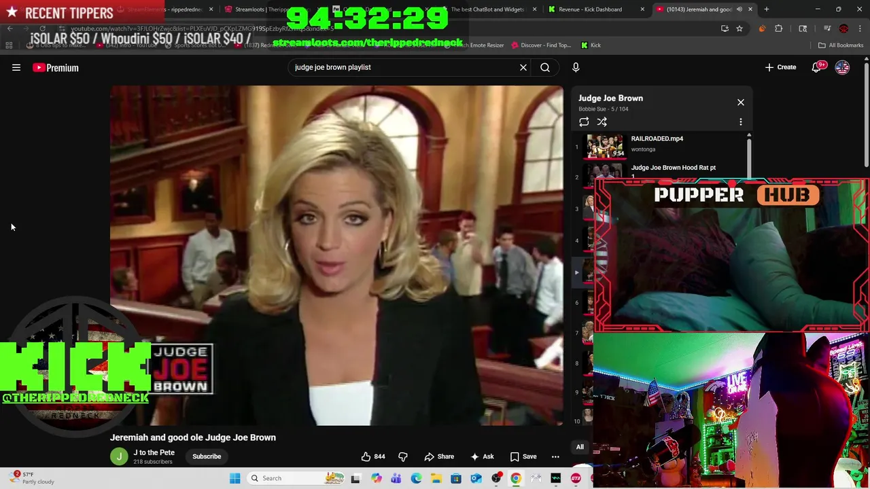Run search with the magnifier button
870x489 pixels.
click(x=545, y=67)
